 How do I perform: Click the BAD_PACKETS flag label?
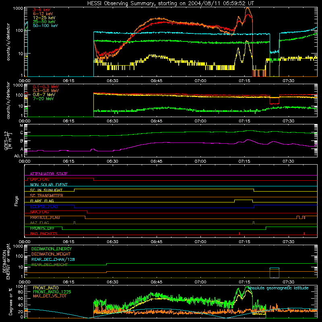click(44, 233)
